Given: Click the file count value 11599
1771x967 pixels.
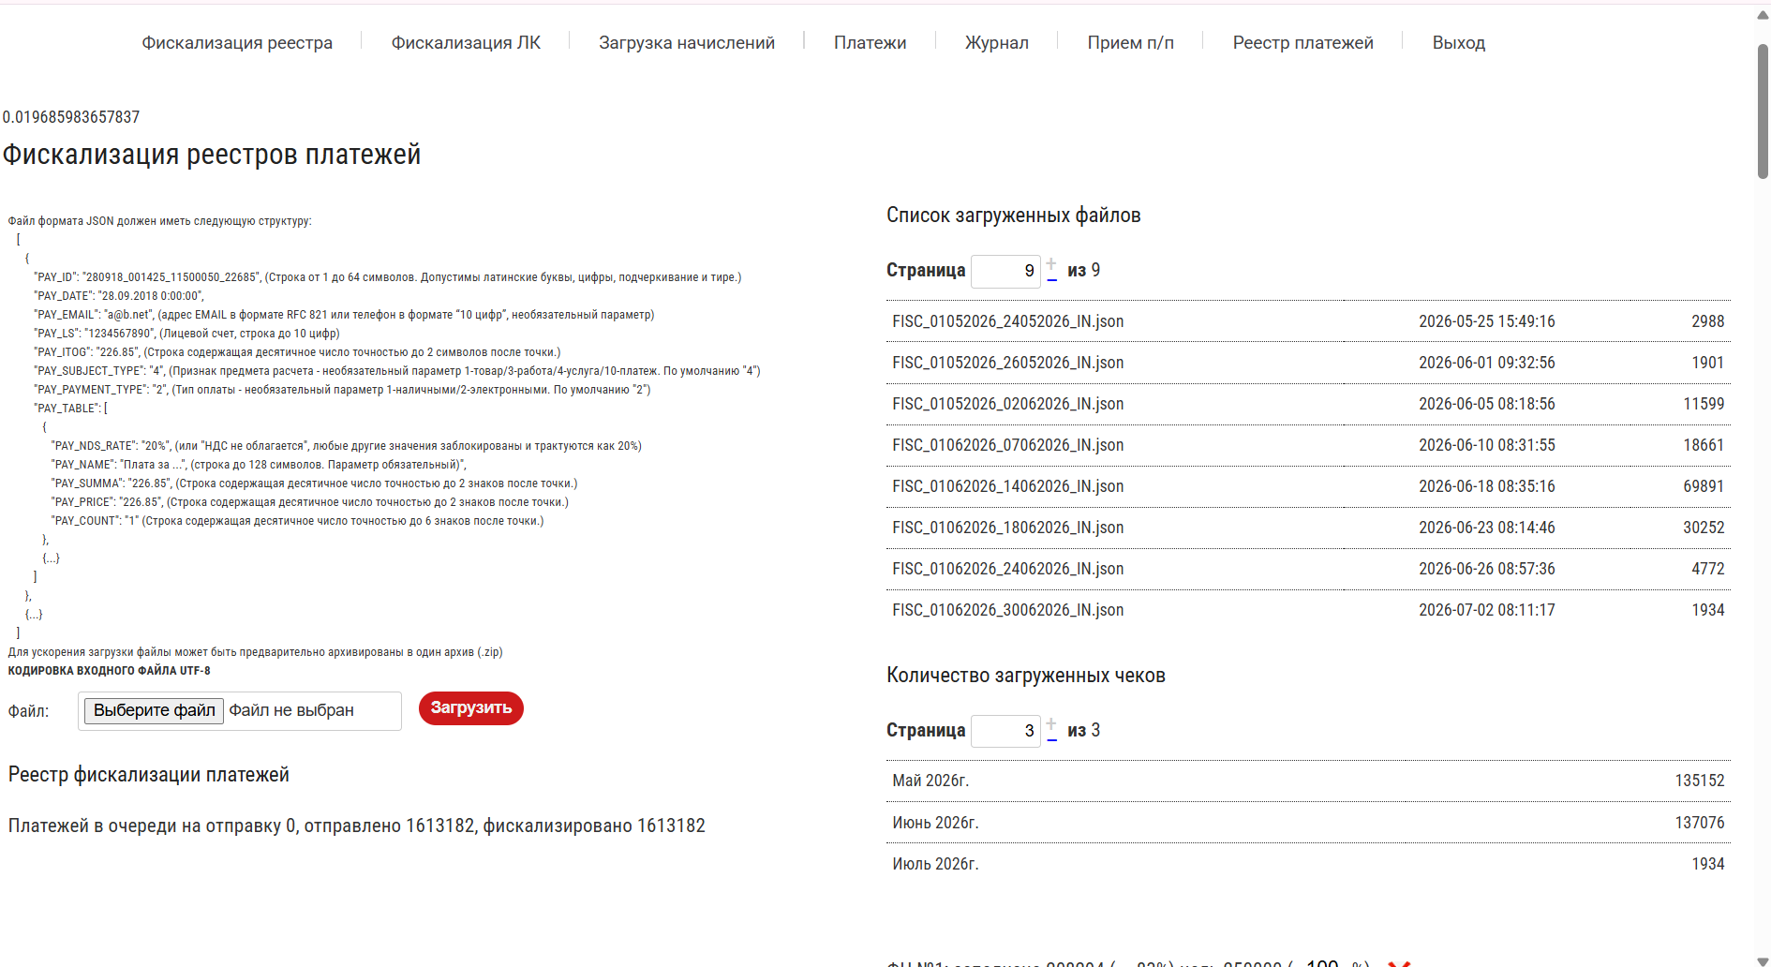Looking at the screenshot, I should point(1704,404).
